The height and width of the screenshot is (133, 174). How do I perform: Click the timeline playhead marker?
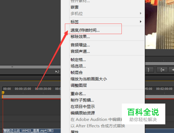(3, 93)
